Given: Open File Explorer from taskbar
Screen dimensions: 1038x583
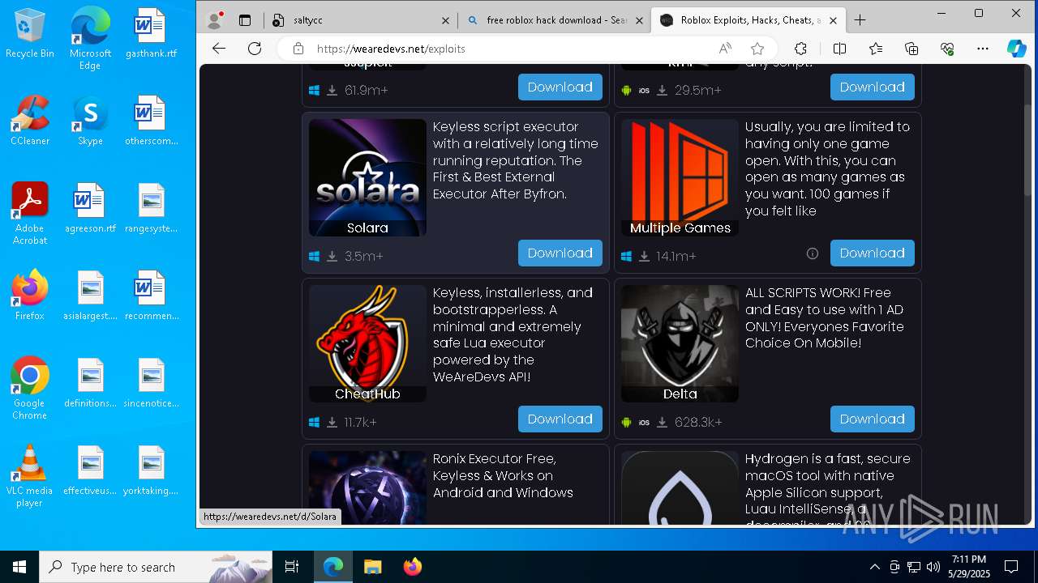Looking at the screenshot, I should click(x=372, y=567).
